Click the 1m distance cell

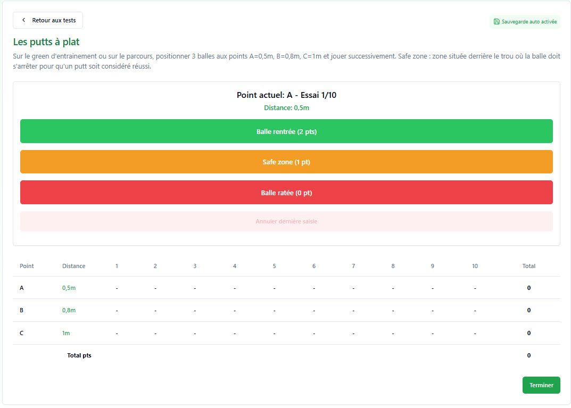[66, 333]
